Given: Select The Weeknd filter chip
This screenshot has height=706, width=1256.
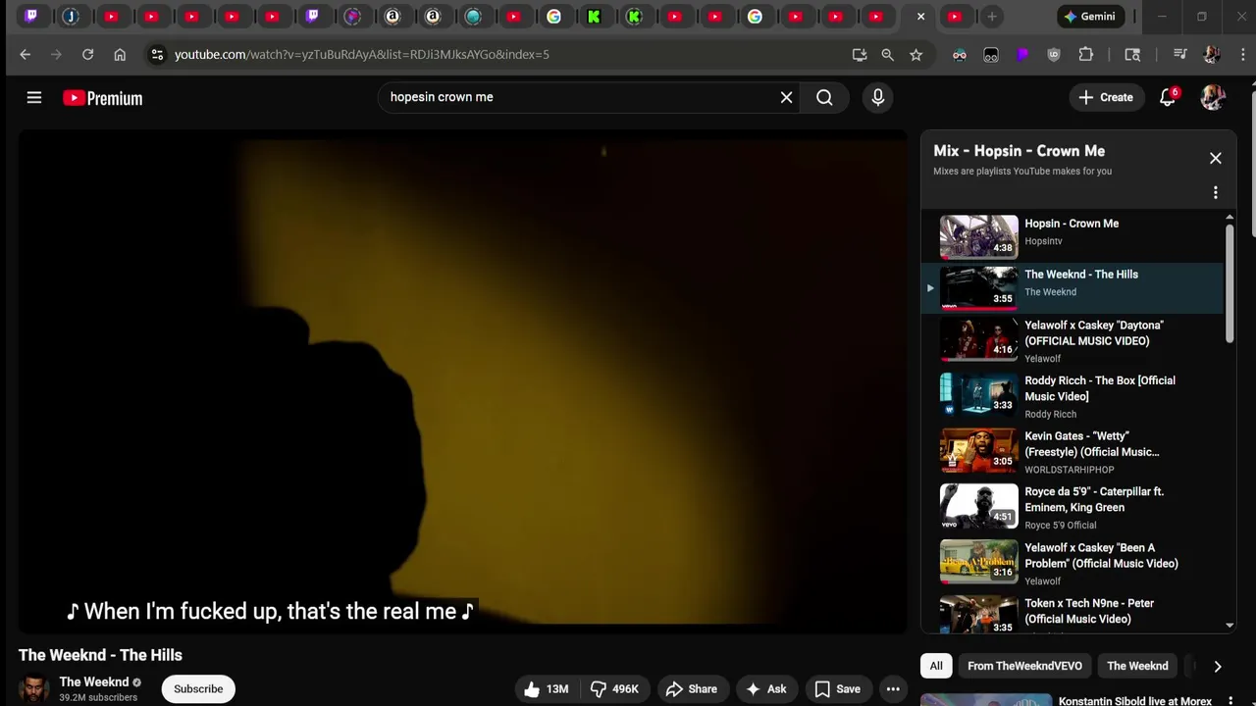Looking at the screenshot, I should pyautogui.click(x=1137, y=666).
